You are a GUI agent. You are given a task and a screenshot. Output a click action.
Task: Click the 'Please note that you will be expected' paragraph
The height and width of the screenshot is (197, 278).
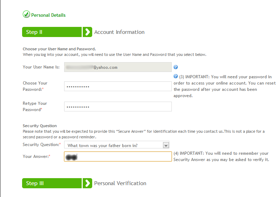[x=144, y=134]
